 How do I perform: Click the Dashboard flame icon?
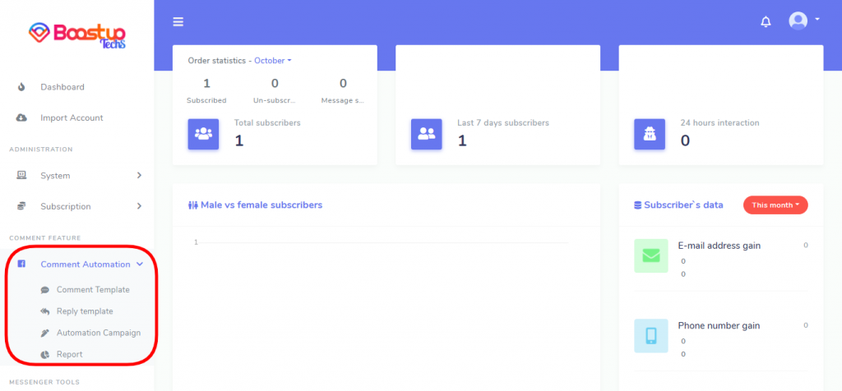(21, 87)
